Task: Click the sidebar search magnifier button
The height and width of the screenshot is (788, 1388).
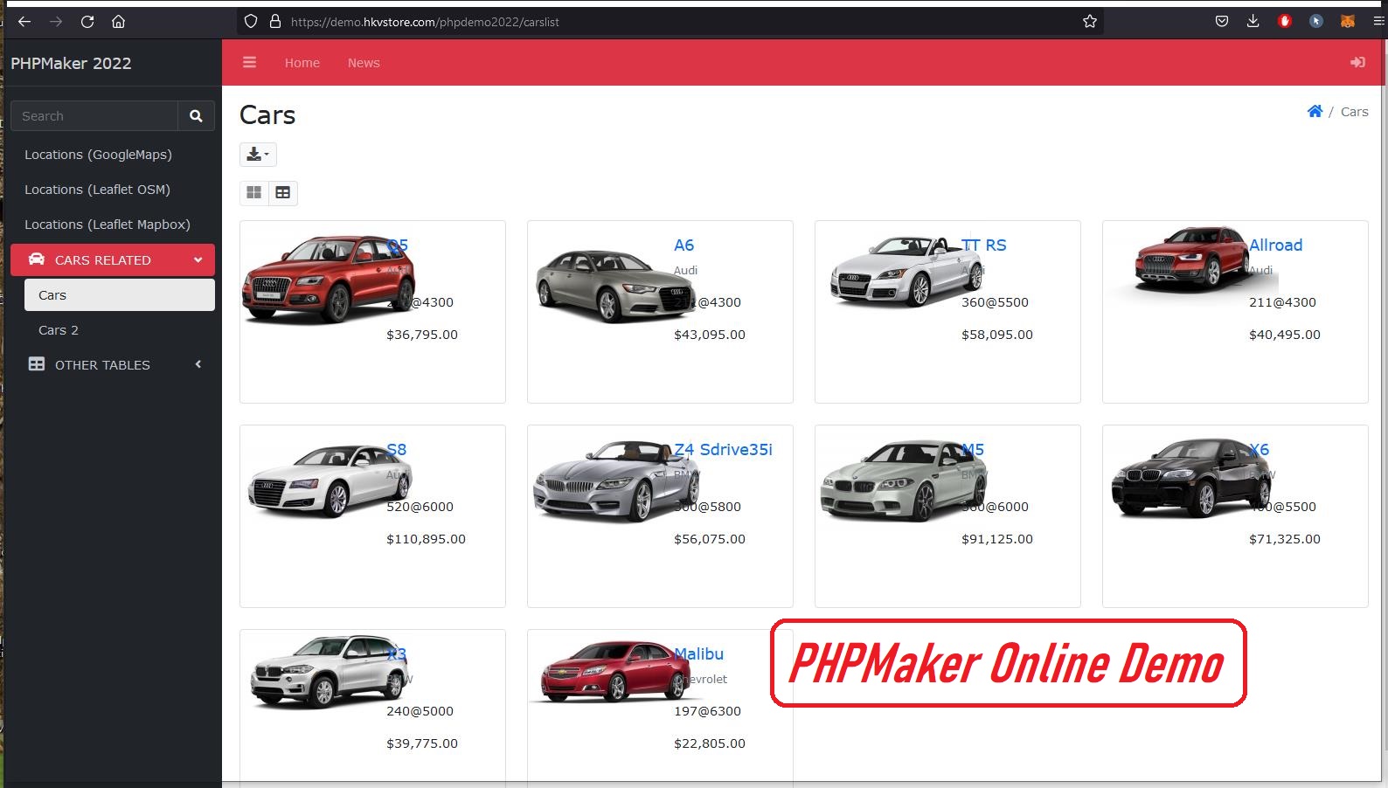Action: click(196, 116)
